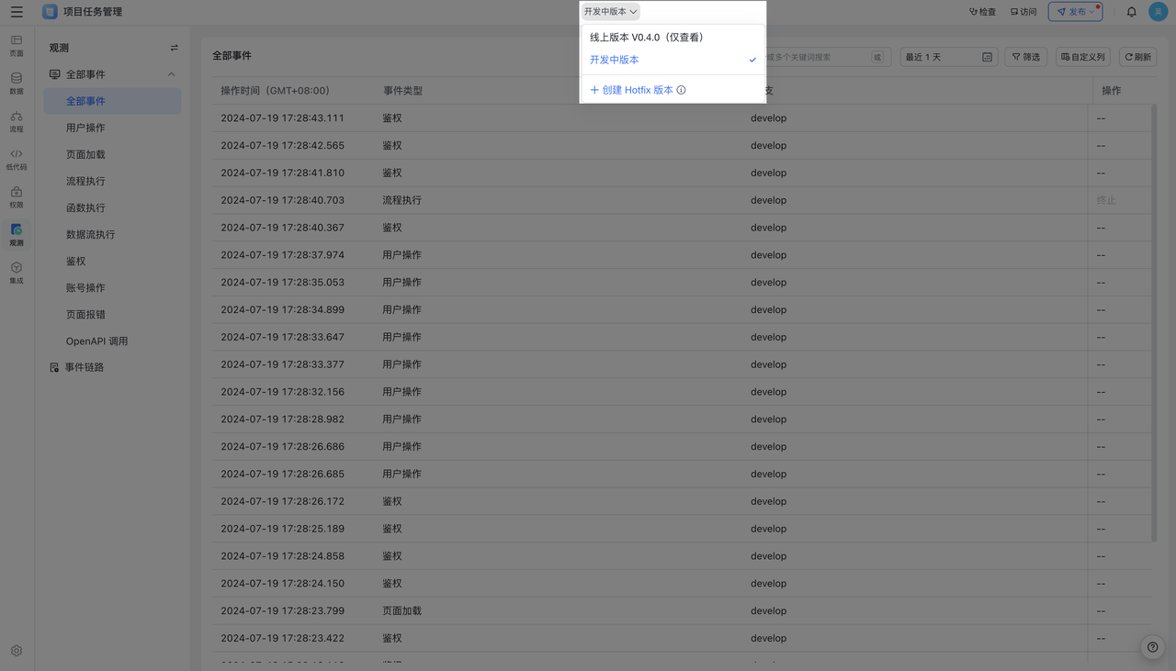Screen dimensions: 1176x671
Task: Open the 集成 sidebar section
Action: pyautogui.click(x=17, y=273)
